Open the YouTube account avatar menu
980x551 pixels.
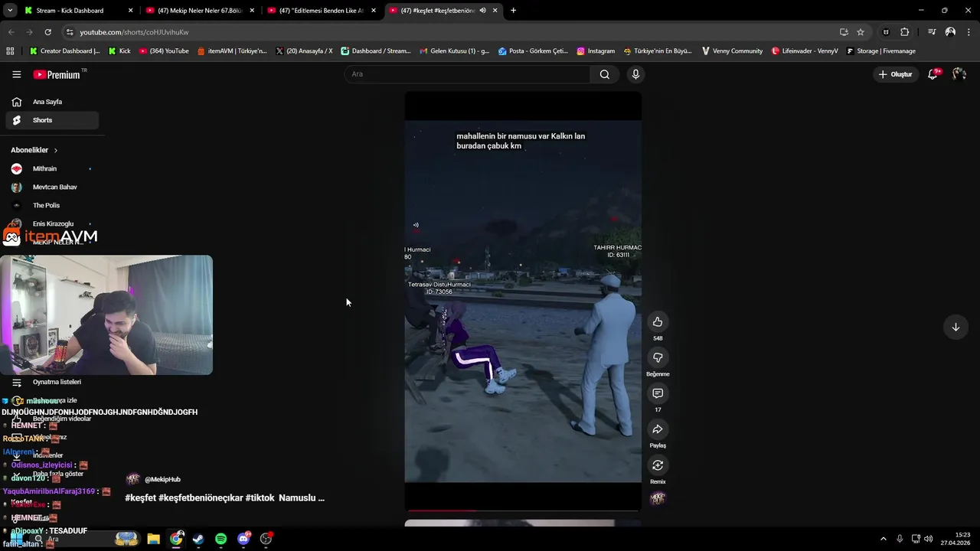[x=959, y=74]
